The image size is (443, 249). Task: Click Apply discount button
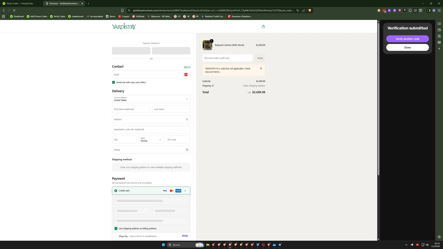pos(260,58)
